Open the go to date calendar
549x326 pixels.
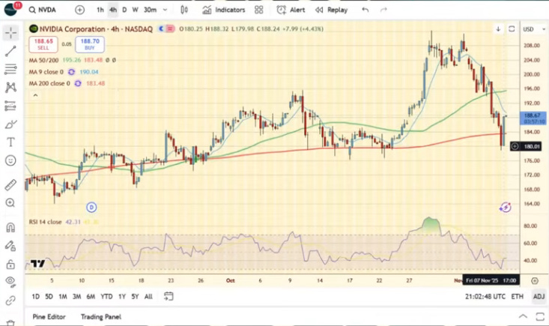pos(169,296)
